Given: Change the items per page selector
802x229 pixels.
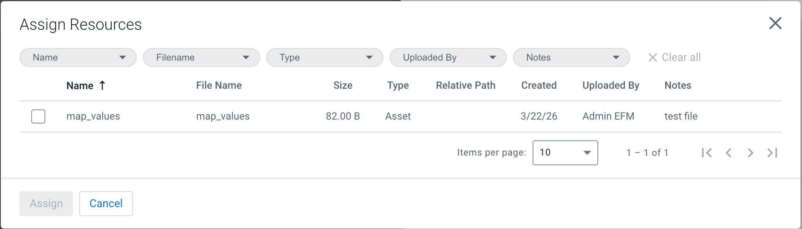Looking at the screenshot, I should click(565, 153).
